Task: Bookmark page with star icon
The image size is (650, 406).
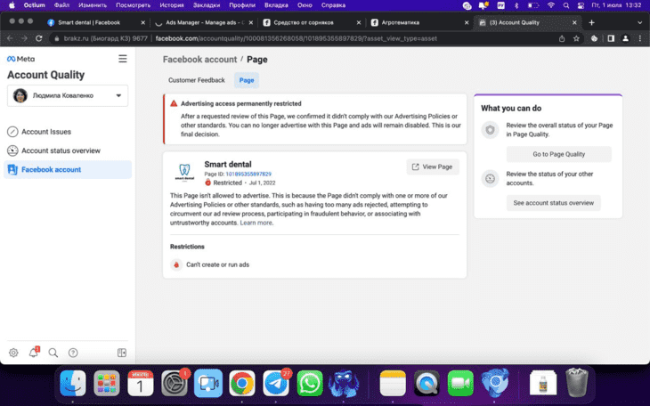Action: click(x=576, y=38)
